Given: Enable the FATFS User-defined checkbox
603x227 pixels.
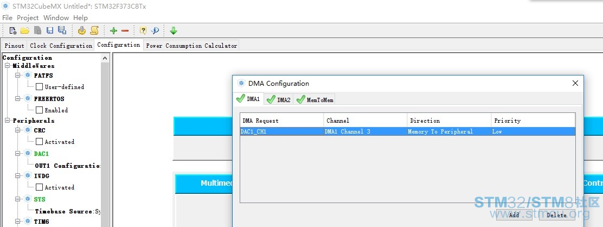Looking at the screenshot, I should pyautogui.click(x=39, y=87).
